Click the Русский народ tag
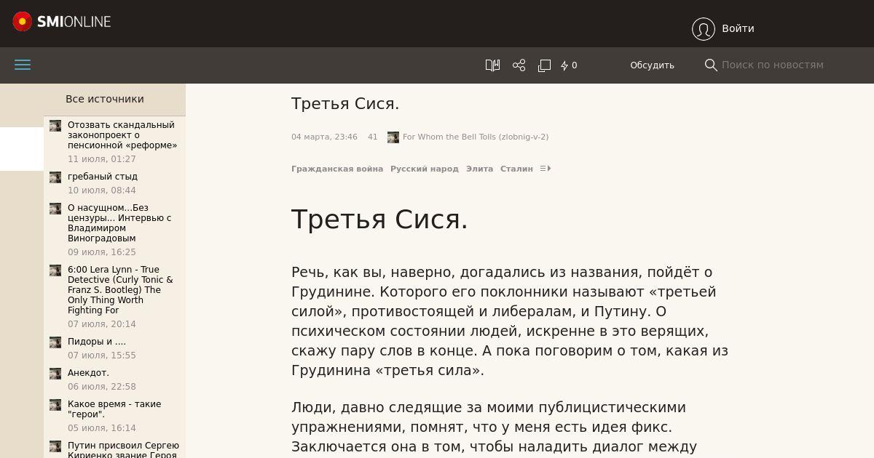 tap(425, 169)
